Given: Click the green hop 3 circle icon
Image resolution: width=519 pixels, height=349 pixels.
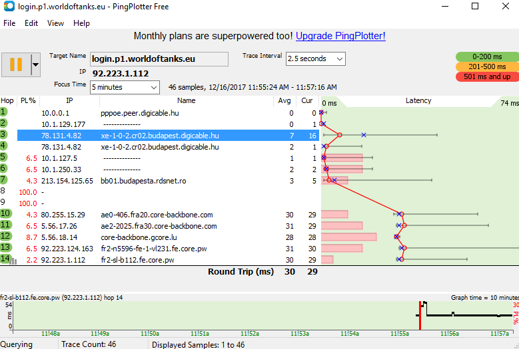Looking at the screenshot, I should (5, 135).
